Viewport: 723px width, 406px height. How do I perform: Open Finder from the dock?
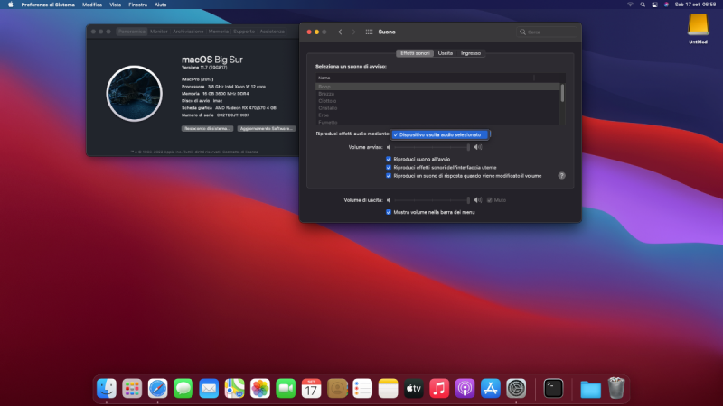pyautogui.click(x=107, y=388)
